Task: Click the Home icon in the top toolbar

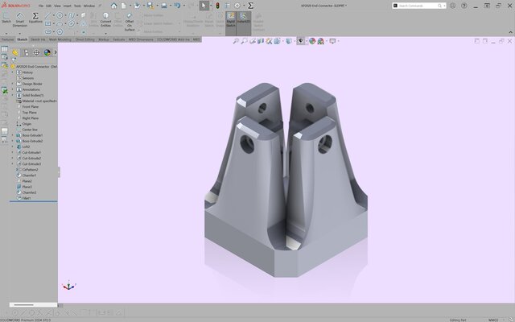Action: point(114,6)
